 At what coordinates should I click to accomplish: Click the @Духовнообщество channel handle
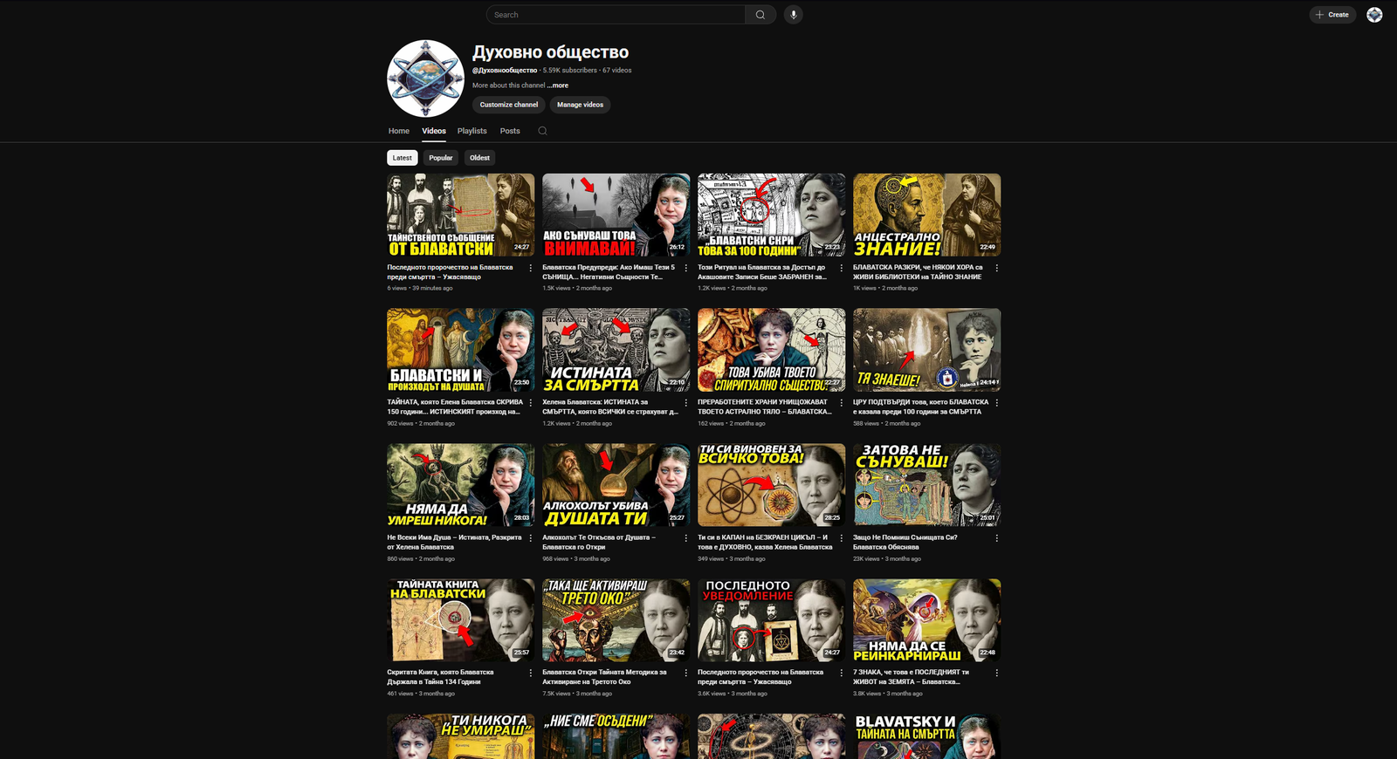pyautogui.click(x=505, y=71)
